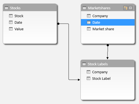Image resolution: width=139 pixels, height=104 pixels.
Task: Click the Create Hierarchy icon in Marketshares header
Action: (126, 8)
